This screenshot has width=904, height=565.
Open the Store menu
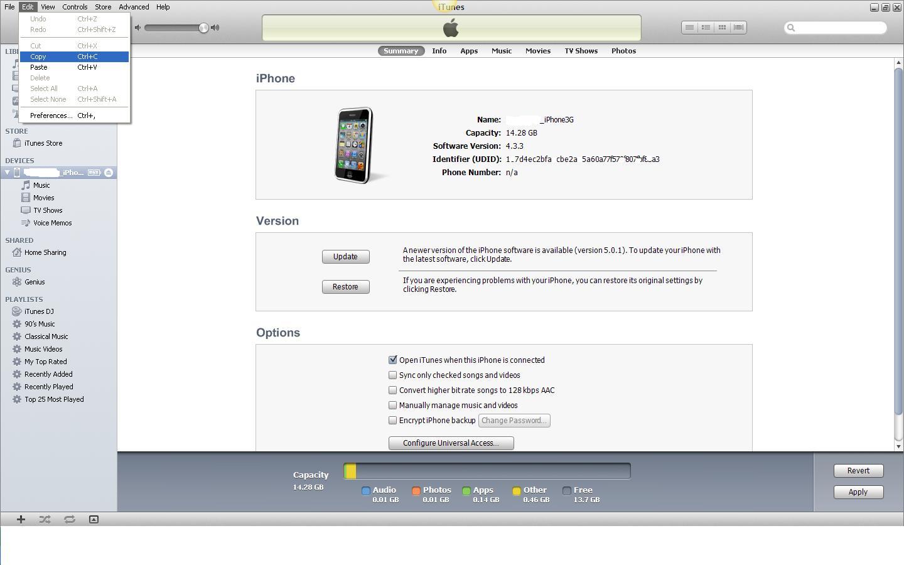click(x=103, y=7)
